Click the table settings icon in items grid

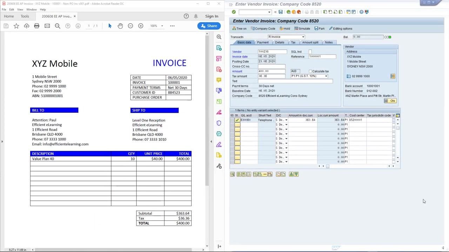[398, 115]
